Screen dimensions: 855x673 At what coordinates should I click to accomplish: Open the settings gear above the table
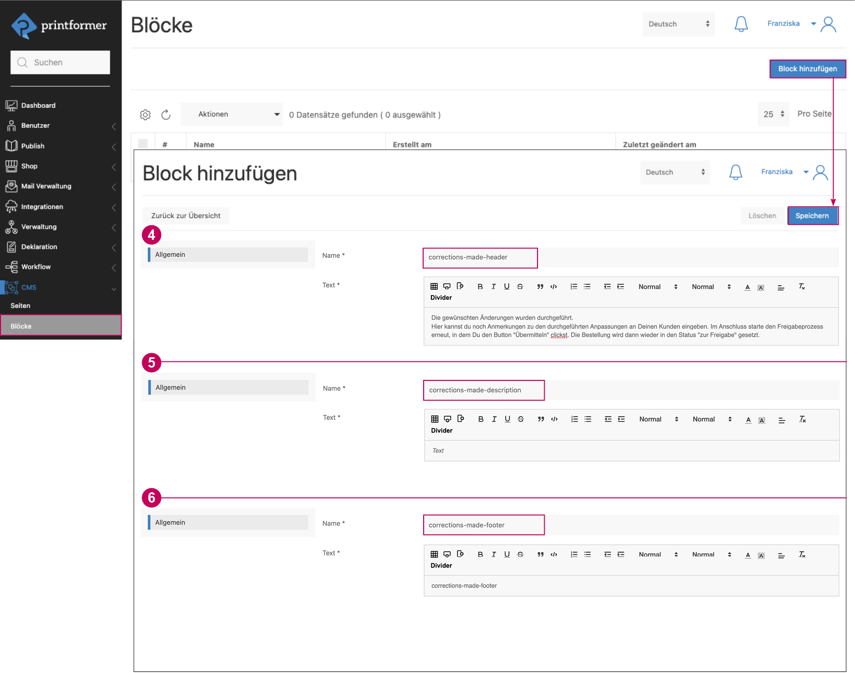[145, 114]
